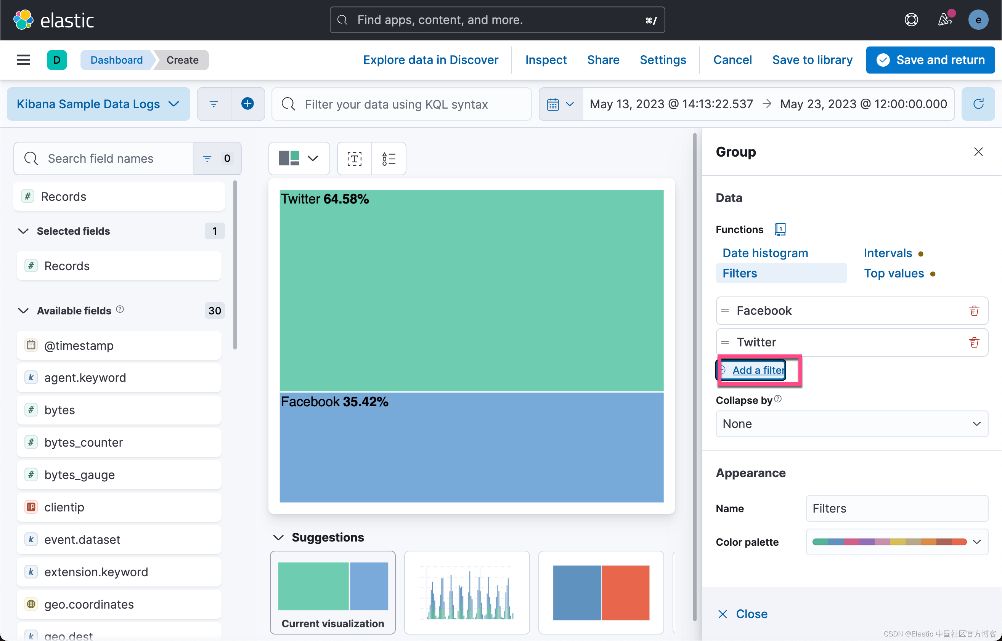Collapse the Selected fields section

(23, 231)
